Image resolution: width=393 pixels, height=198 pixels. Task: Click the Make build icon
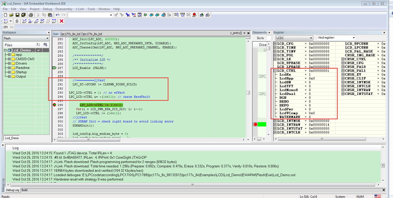click(x=182, y=15)
